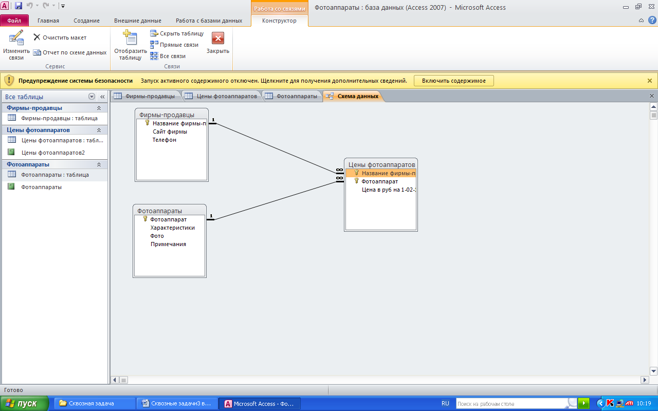The width and height of the screenshot is (658, 411).
Task: Close the current document tab with X
Action: click(652, 96)
